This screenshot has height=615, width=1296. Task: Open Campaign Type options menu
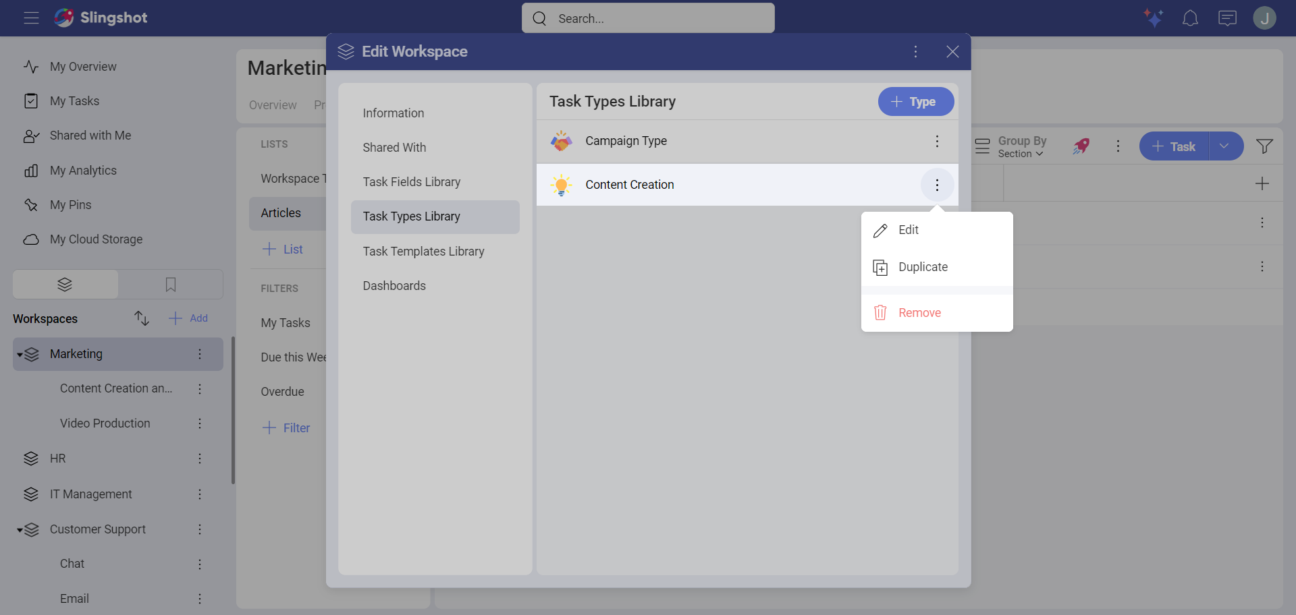coord(937,141)
